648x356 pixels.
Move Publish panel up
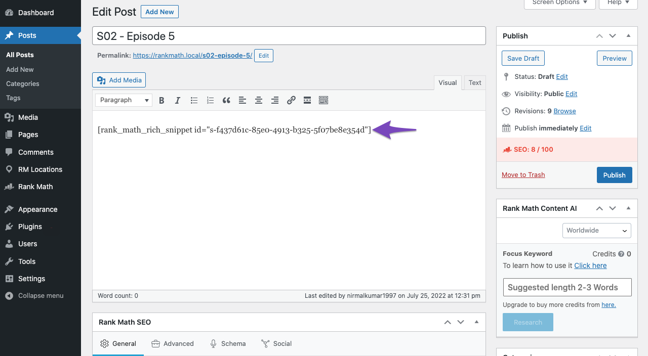click(599, 36)
